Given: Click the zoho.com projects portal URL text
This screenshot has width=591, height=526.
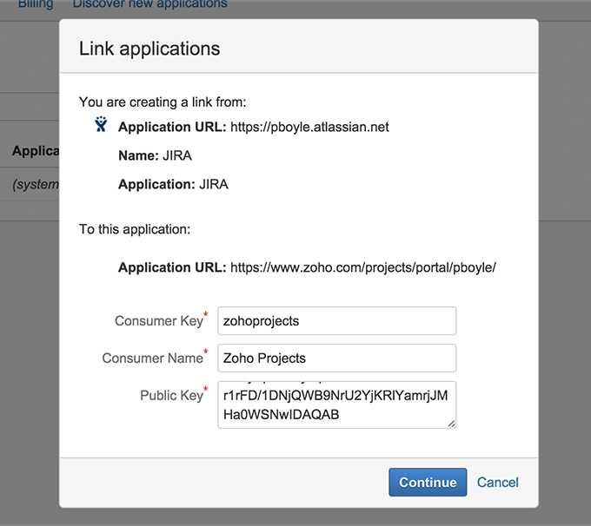Looking at the screenshot, I should pyautogui.click(x=363, y=266).
